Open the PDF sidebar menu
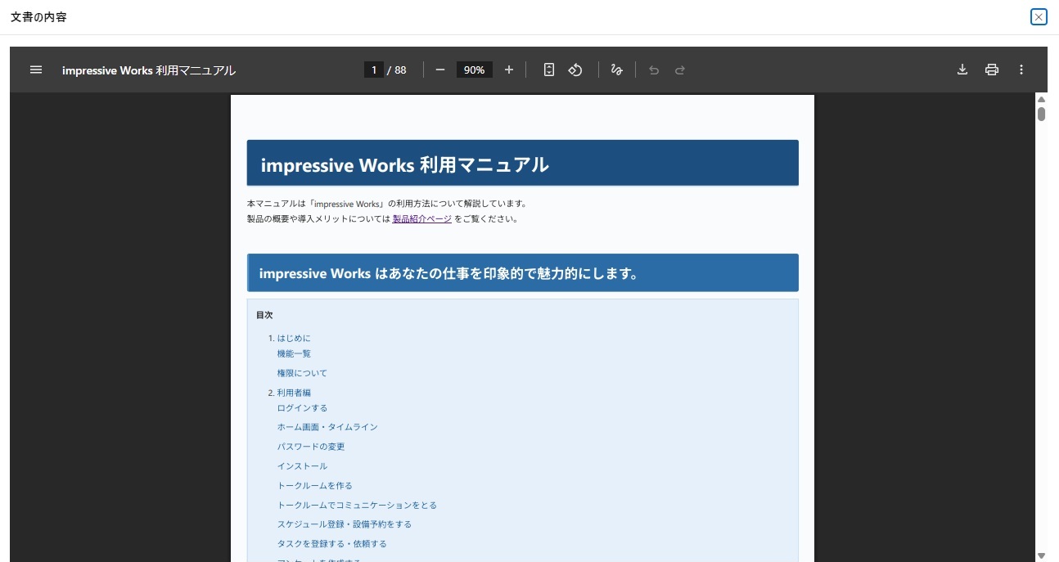This screenshot has width=1059, height=562. [x=35, y=70]
